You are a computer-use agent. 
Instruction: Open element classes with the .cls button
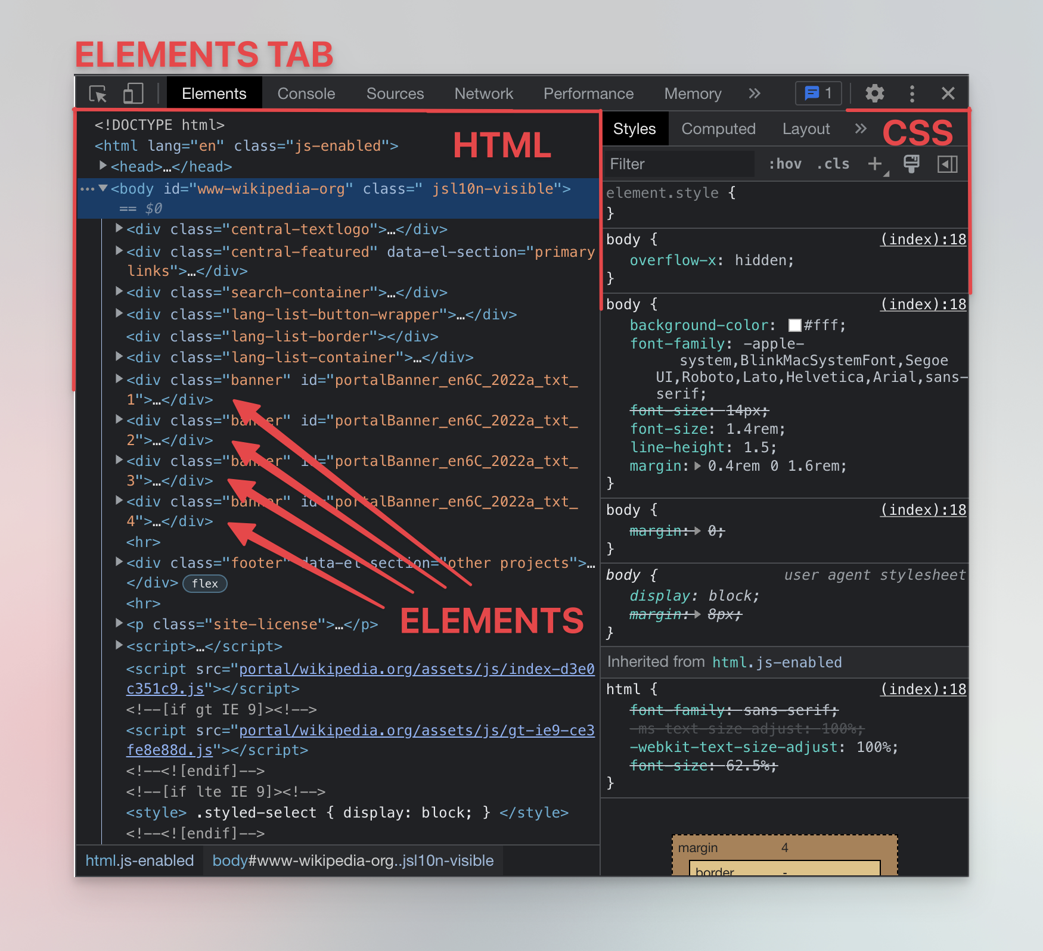[833, 164]
